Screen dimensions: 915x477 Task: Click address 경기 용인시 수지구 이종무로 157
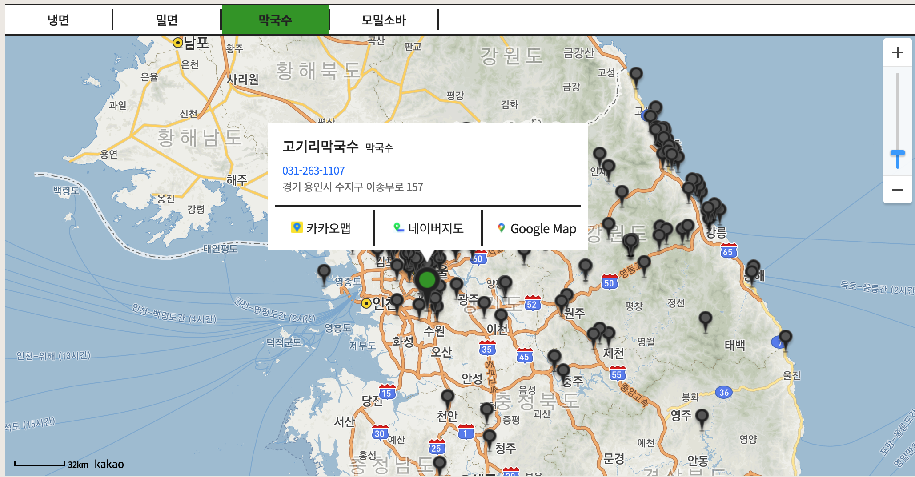tap(353, 187)
